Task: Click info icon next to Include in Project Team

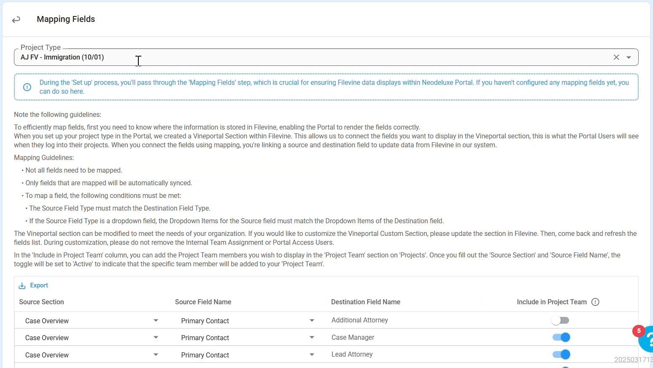Action: click(595, 302)
